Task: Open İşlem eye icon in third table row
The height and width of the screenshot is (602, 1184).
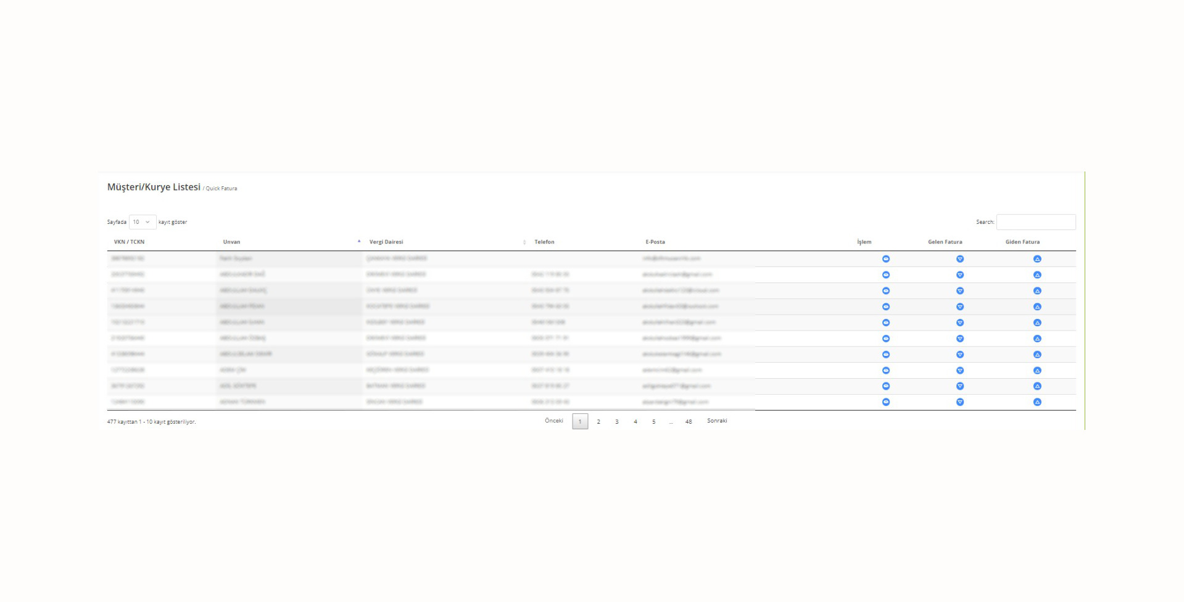Action: [x=886, y=291]
